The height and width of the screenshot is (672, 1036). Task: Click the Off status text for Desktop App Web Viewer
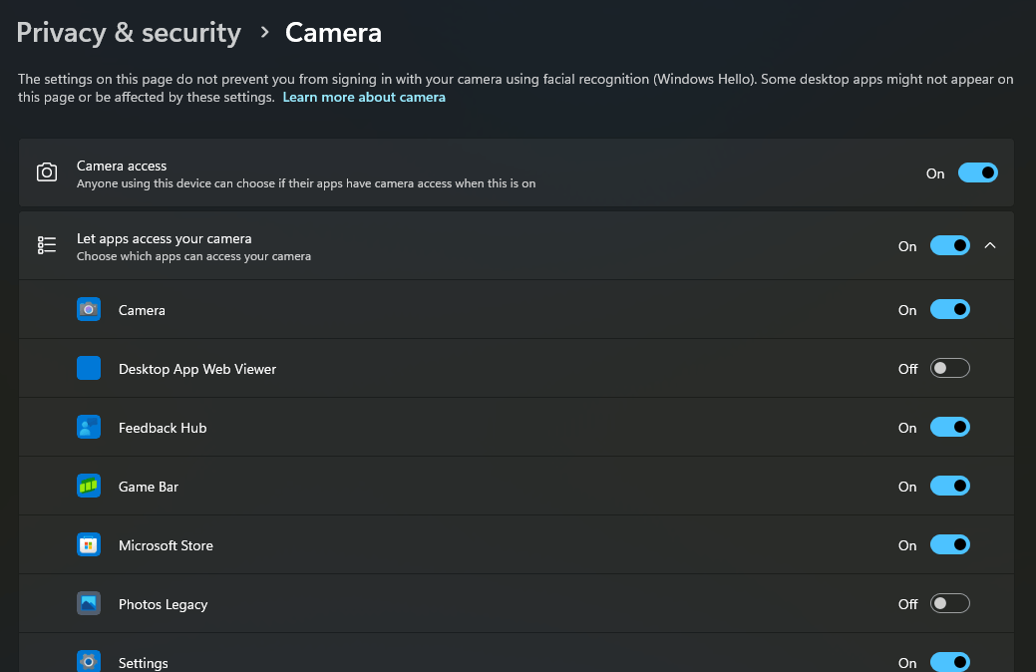point(907,369)
